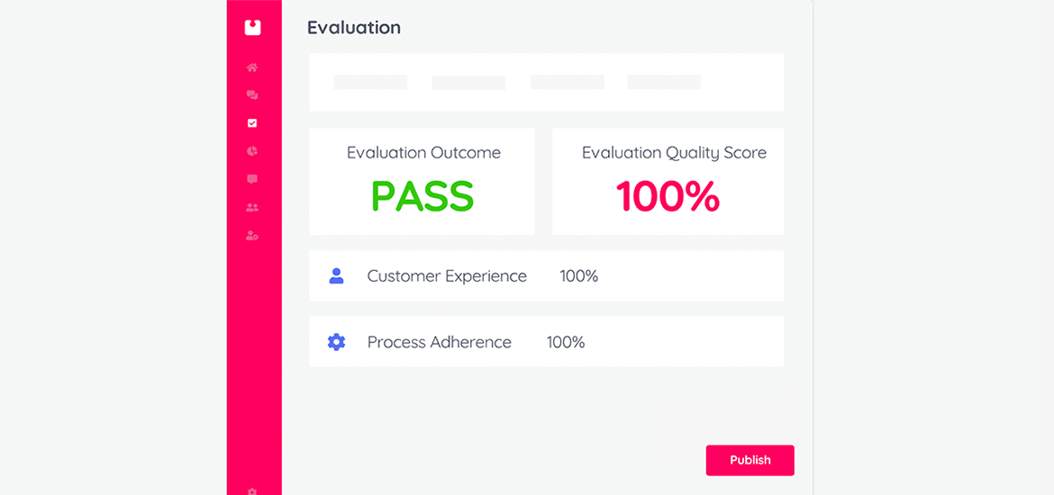Open the two-people team icon
The width and height of the screenshot is (1054, 495).
[252, 208]
